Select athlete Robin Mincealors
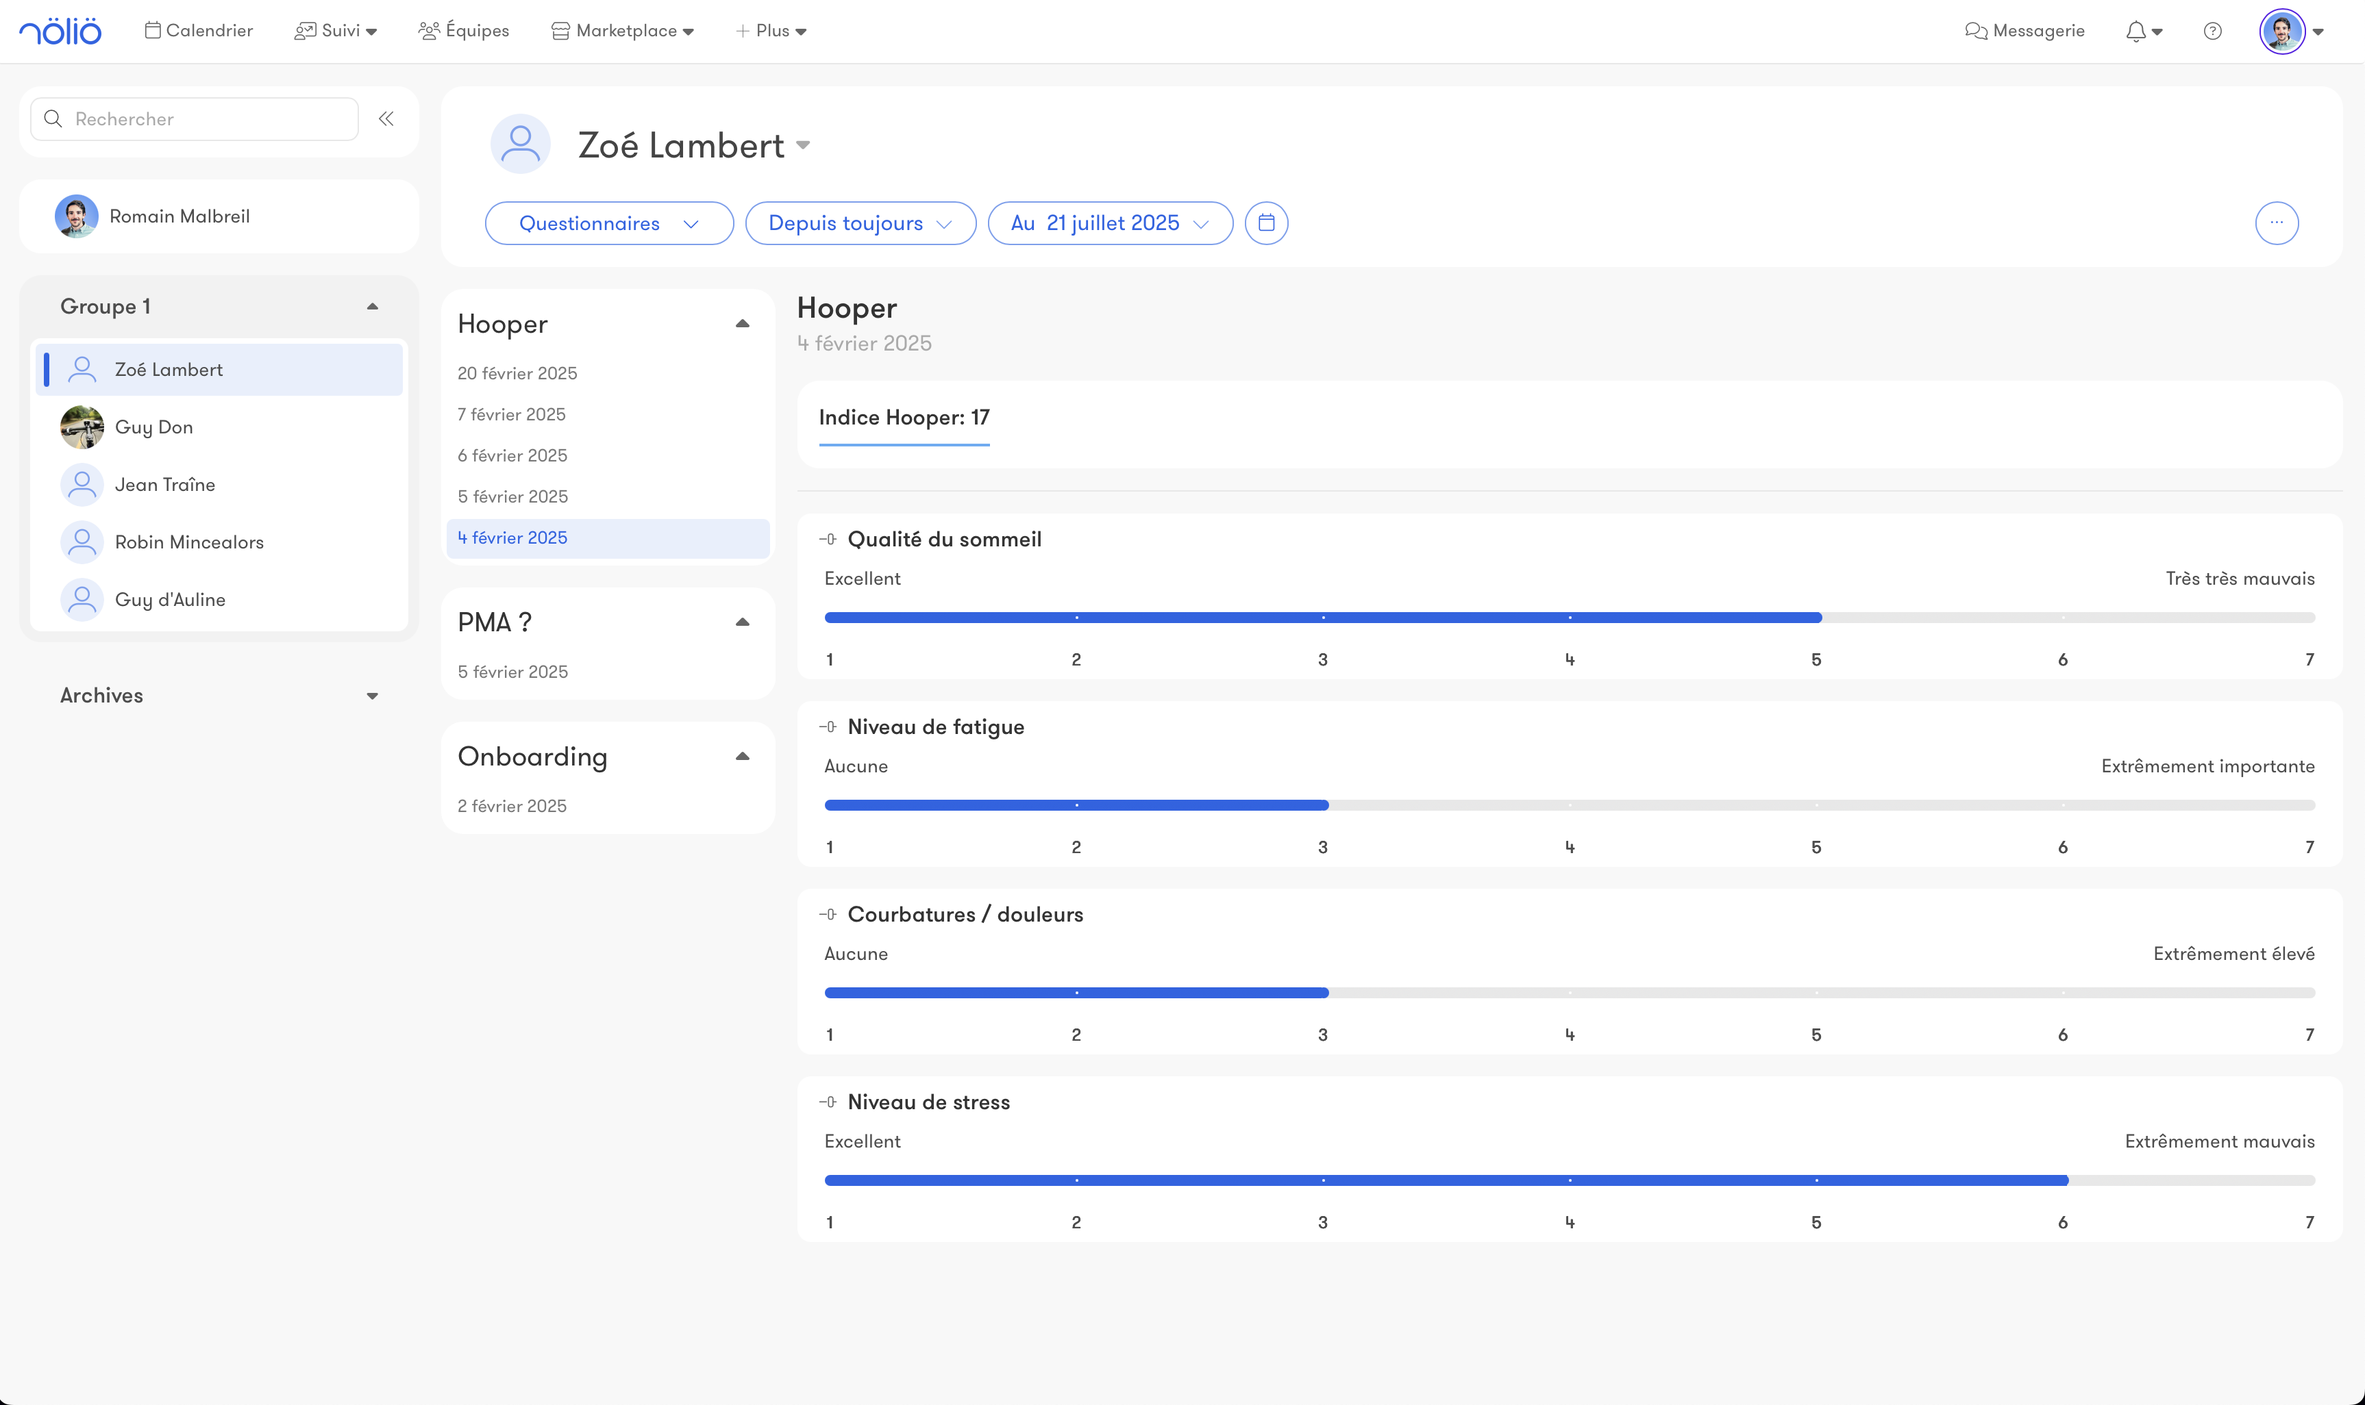Image resolution: width=2365 pixels, height=1405 pixels. [x=189, y=542]
